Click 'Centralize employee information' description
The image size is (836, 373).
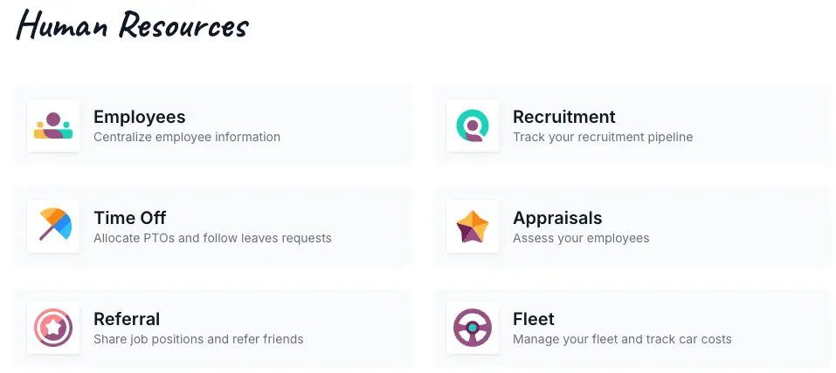(x=187, y=138)
